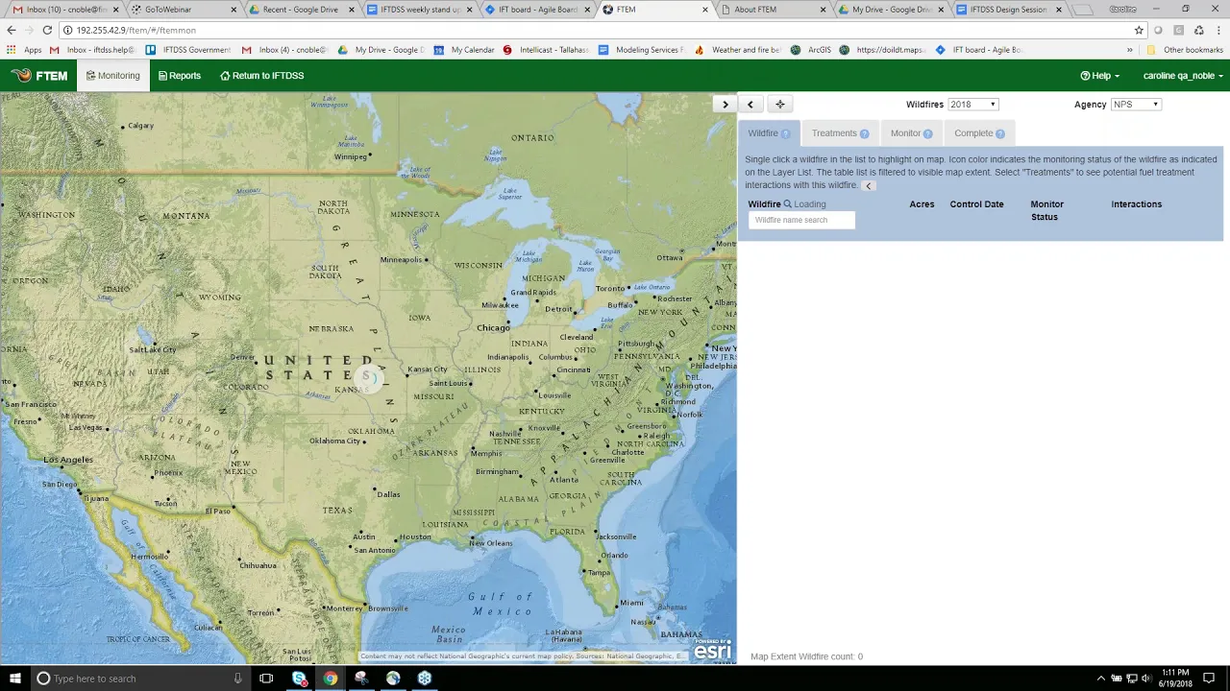Click the Monitor Status column header

(1046, 210)
